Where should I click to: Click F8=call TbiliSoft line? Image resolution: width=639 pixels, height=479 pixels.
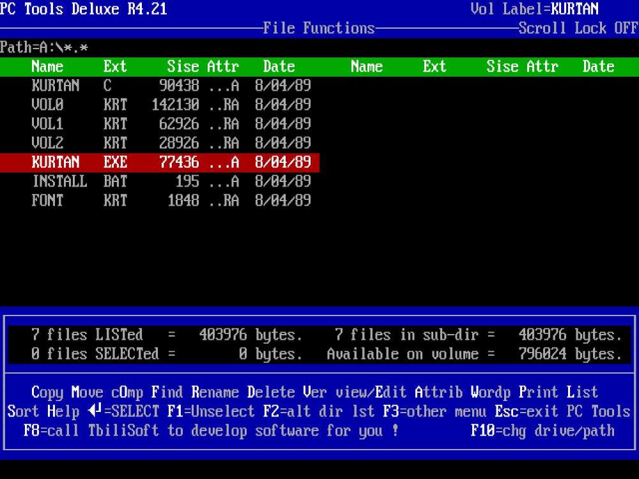pyautogui.click(x=211, y=430)
